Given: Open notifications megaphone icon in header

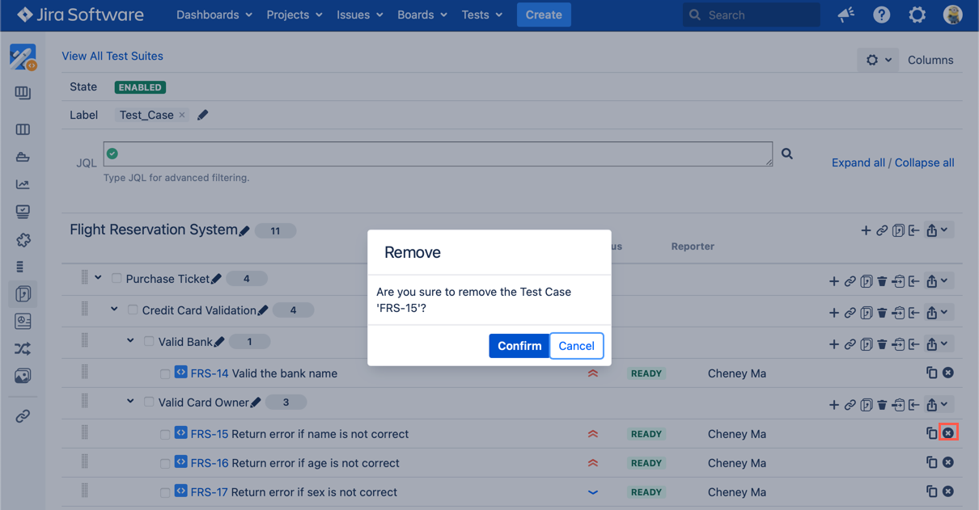Looking at the screenshot, I should 845,15.
